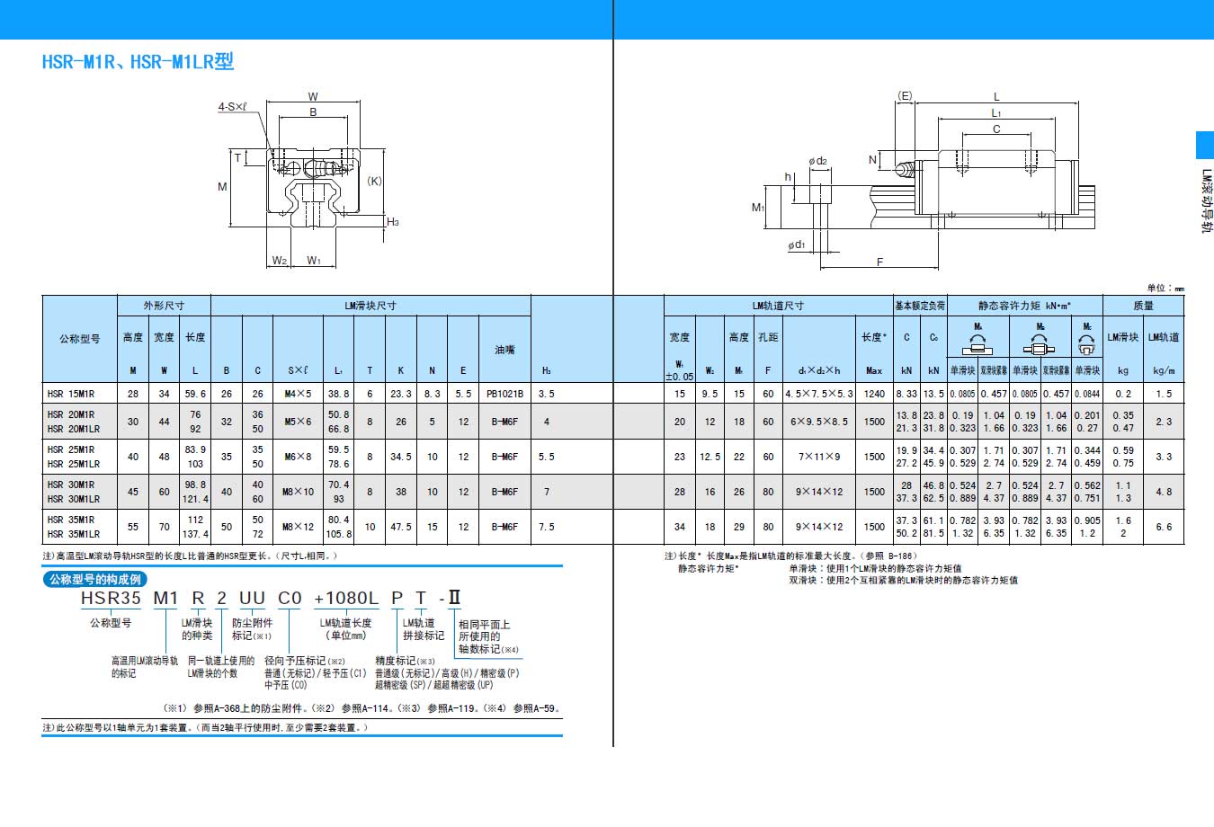Image resolution: width=1214 pixels, height=827 pixels.
Task: Click the 高温用LM滚动导轨的标记 label
Action: click(144, 667)
